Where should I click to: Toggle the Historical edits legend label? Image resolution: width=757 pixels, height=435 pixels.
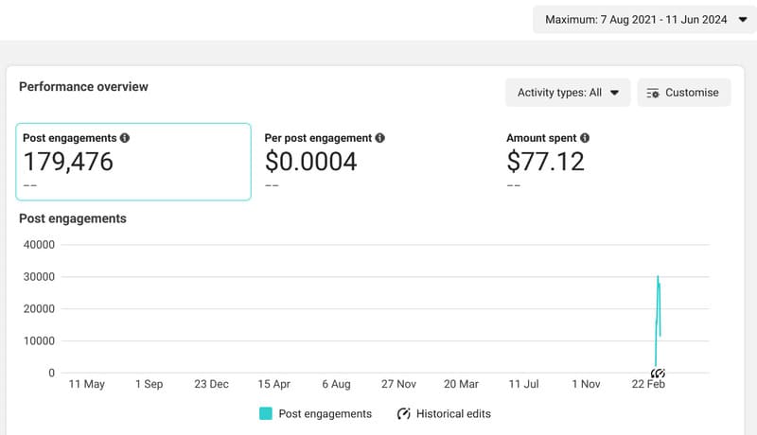click(x=453, y=413)
